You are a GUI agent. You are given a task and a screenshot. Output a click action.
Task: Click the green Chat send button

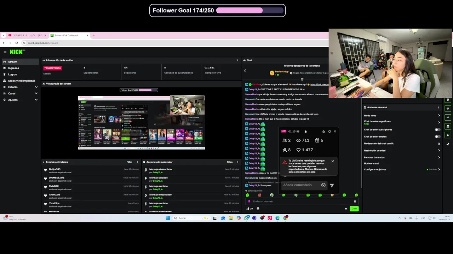(354, 209)
